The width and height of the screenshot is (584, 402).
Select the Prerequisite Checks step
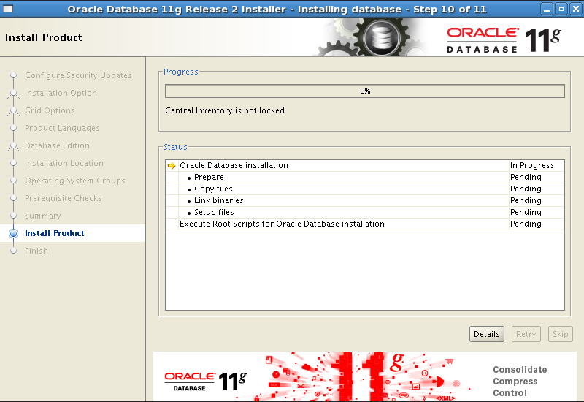(64, 198)
